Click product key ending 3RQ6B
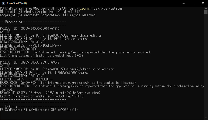This screenshot has height=120, width=208. pyautogui.click(x=79, y=56)
